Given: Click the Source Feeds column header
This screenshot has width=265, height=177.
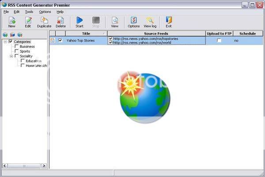Looking at the screenshot, I should click(156, 34).
